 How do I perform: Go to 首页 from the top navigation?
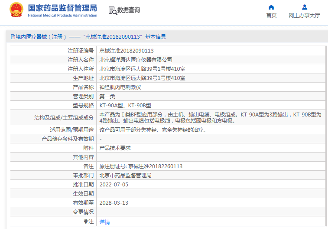point(271,15)
